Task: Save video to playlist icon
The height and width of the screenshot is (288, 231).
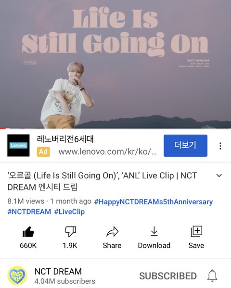Action: (196, 231)
